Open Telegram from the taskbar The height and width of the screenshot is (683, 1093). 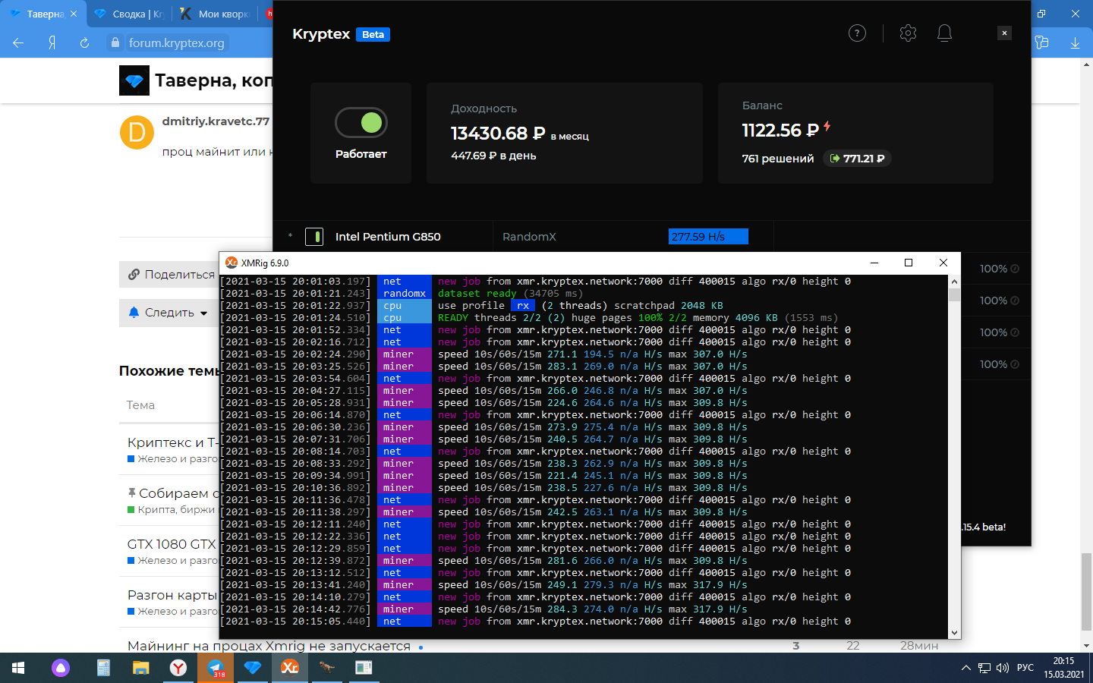pyautogui.click(x=216, y=668)
